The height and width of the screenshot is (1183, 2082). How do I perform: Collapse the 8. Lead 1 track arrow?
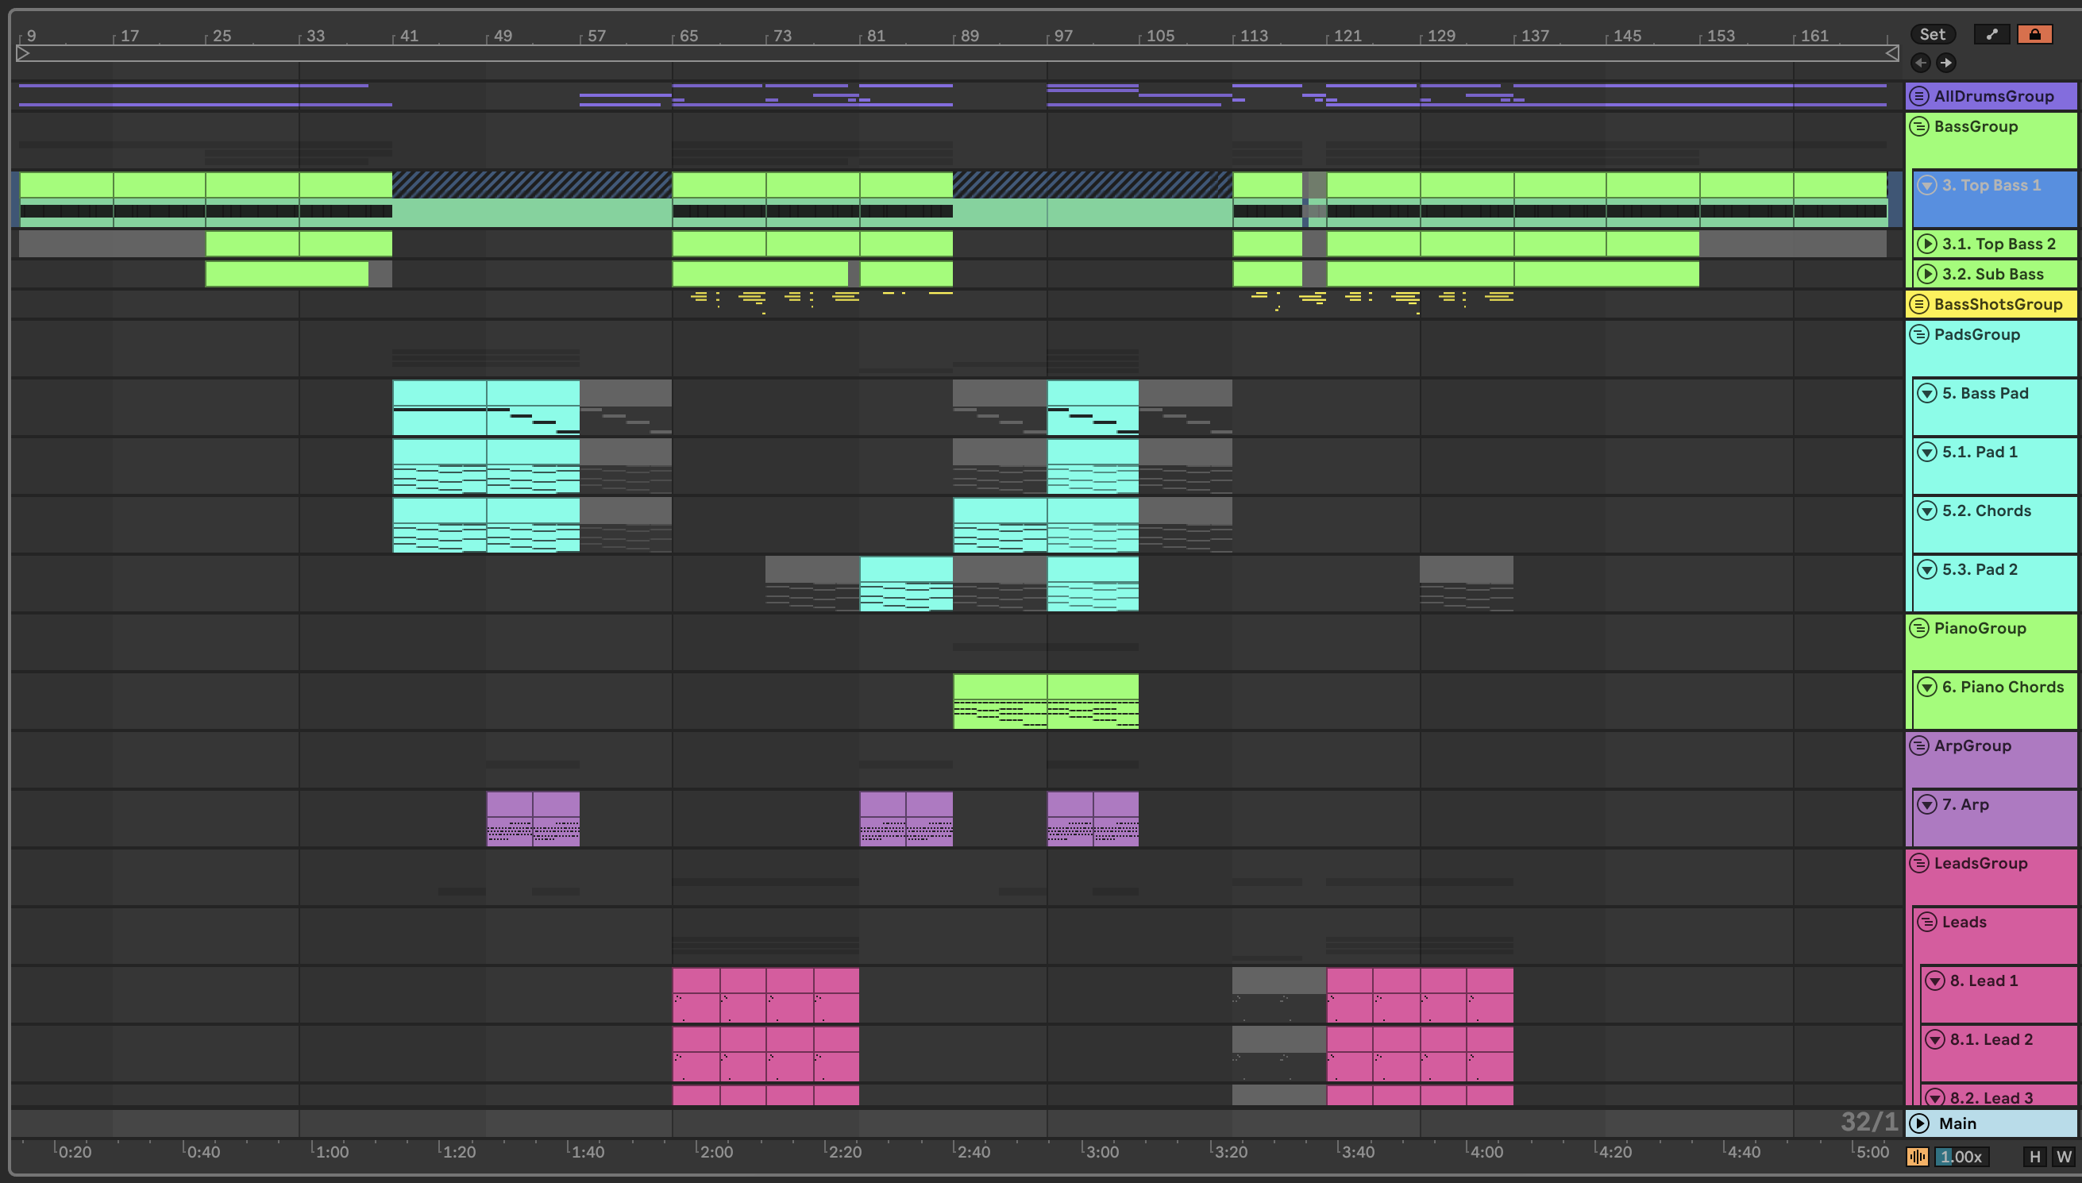click(x=1935, y=981)
